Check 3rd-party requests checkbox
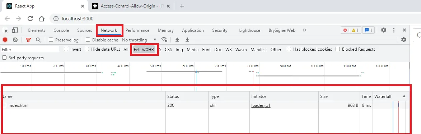The image size is (421, 134). [x=4, y=58]
